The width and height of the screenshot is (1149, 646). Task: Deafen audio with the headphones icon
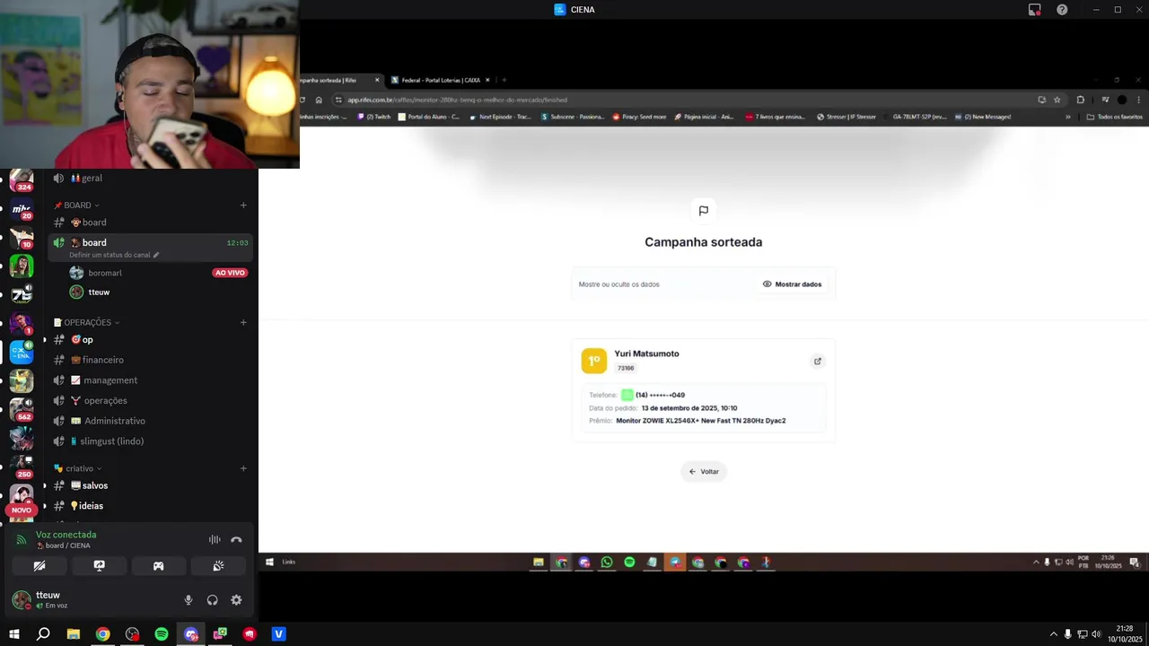coord(213,600)
